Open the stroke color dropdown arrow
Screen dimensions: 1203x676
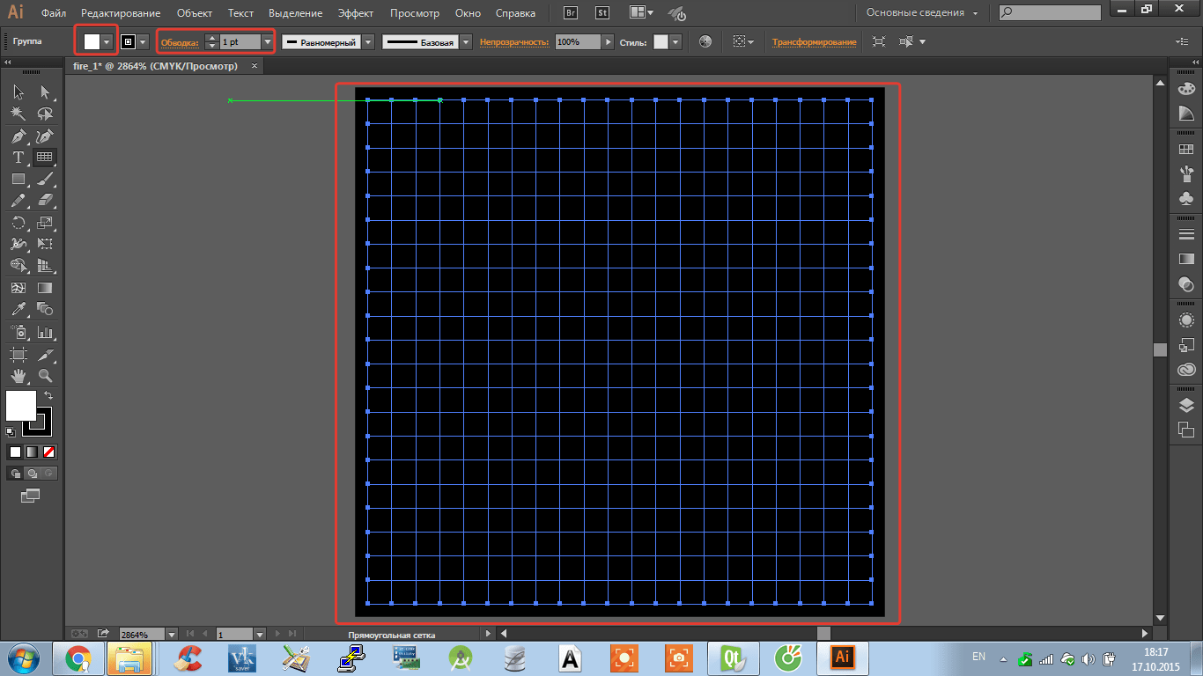tap(143, 41)
